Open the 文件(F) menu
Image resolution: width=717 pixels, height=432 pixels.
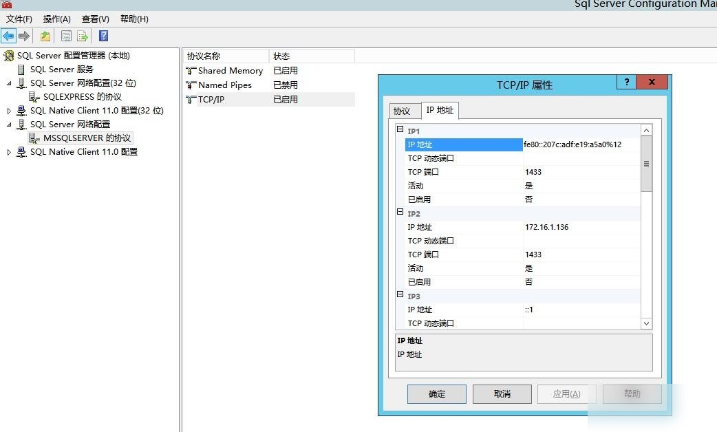coord(19,19)
